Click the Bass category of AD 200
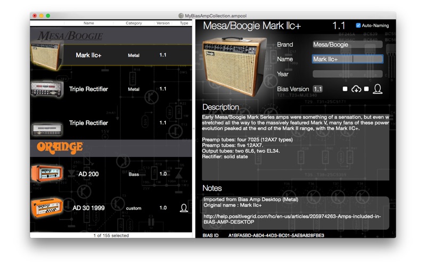Image resolution: width=426 pixels, height=266 pixels. coord(134,174)
